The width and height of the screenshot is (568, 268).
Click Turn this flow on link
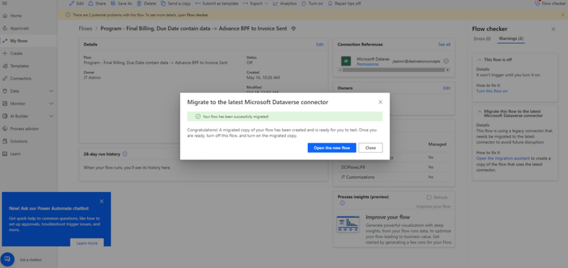click(491, 91)
